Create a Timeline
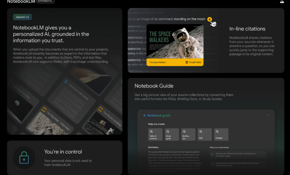This screenshot has width=290, height=175. 221,134
